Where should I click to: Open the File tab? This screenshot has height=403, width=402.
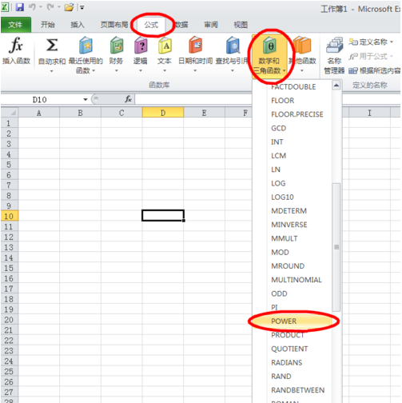[16, 25]
